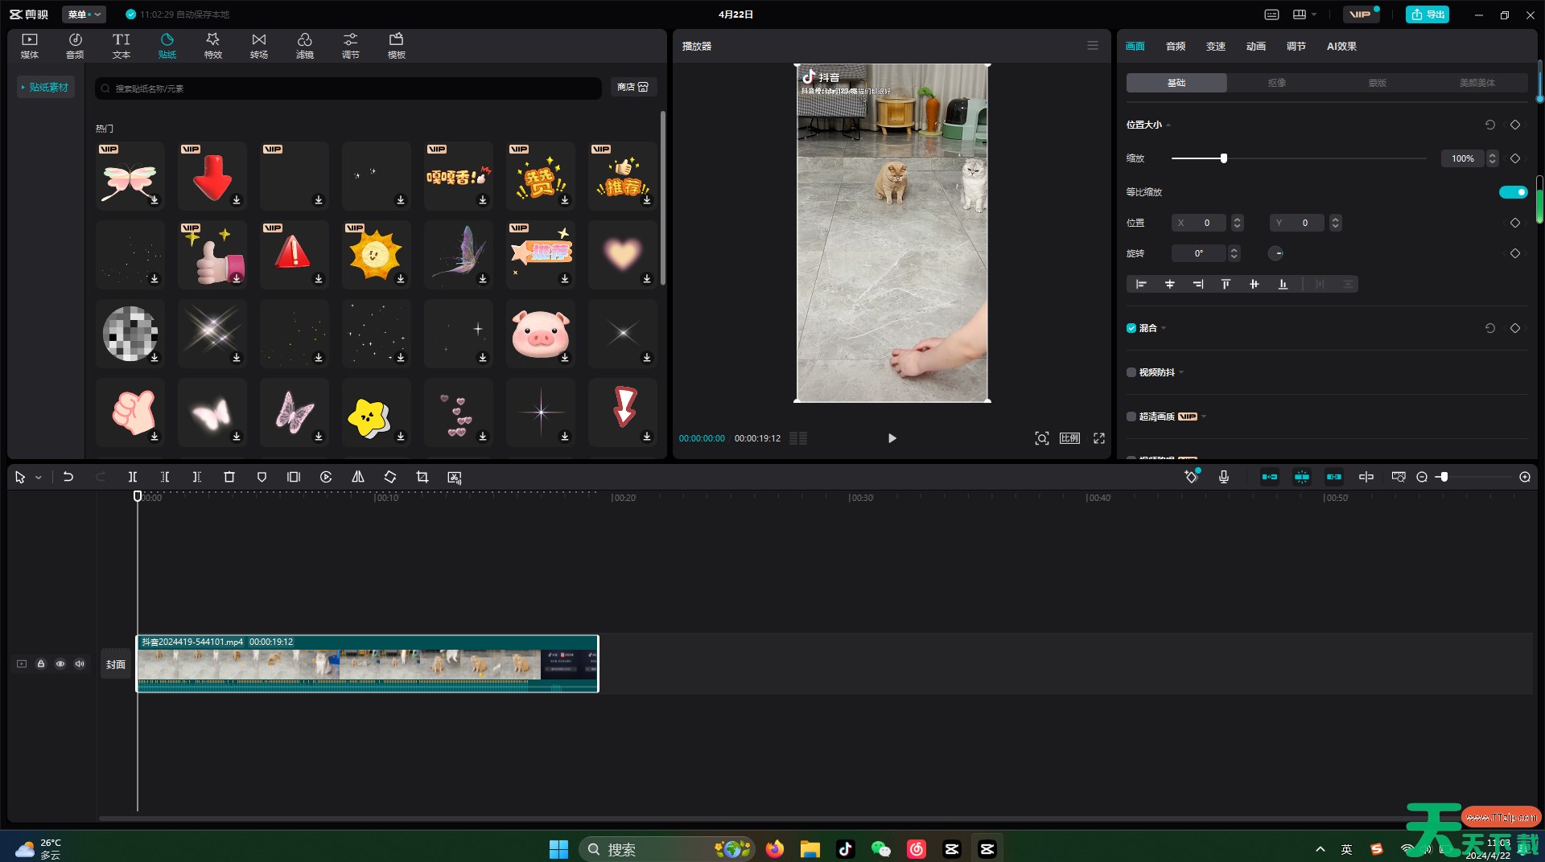Screen dimensions: 1545x862
Task: Expand the selection tool dropdown arrow
Action: (x=38, y=478)
